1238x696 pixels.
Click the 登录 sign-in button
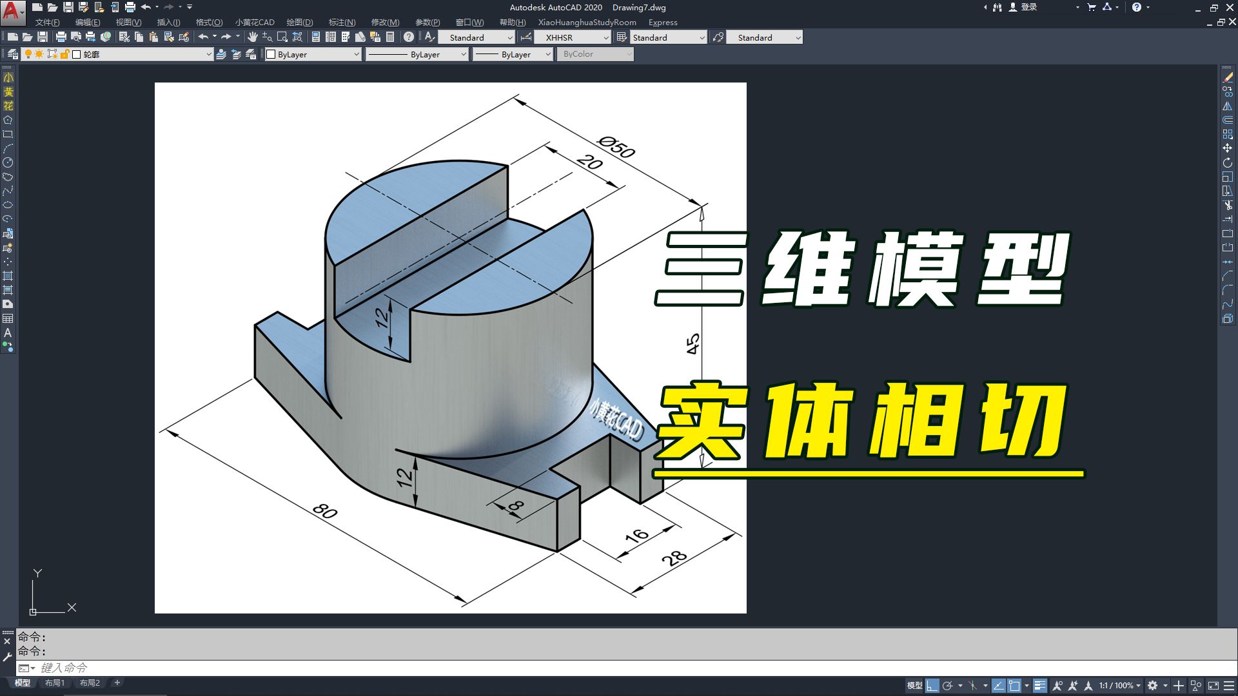click(x=1028, y=7)
